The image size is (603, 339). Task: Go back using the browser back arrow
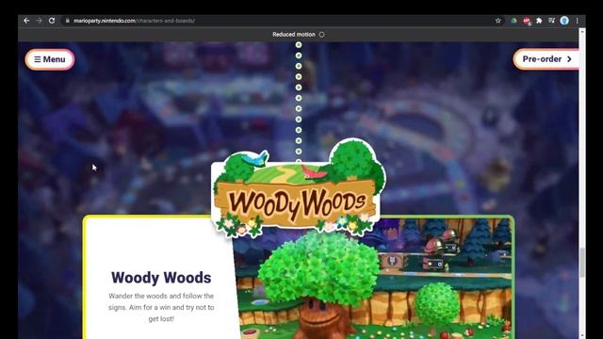(x=26, y=21)
